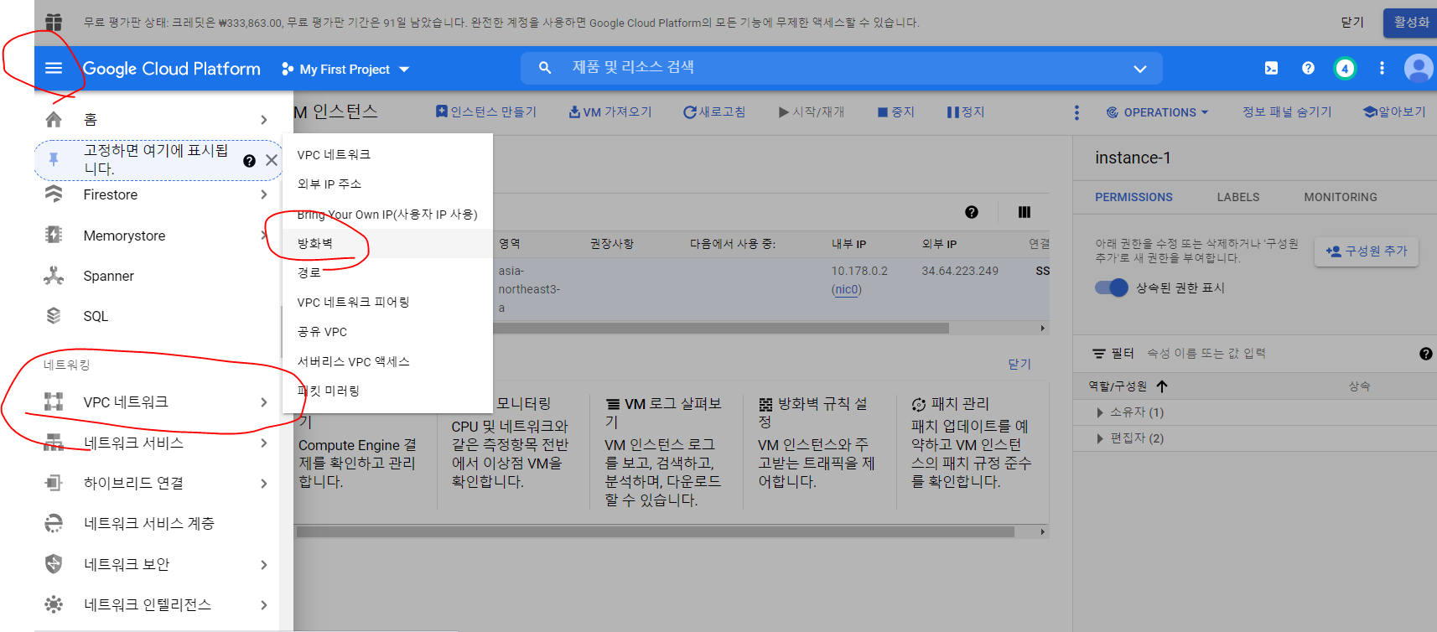The width and height of the screenshot is (1437, 632).
Task: Open the three-dot settings menu in header
Action: pyautogui.click(x=1382, y=68)
